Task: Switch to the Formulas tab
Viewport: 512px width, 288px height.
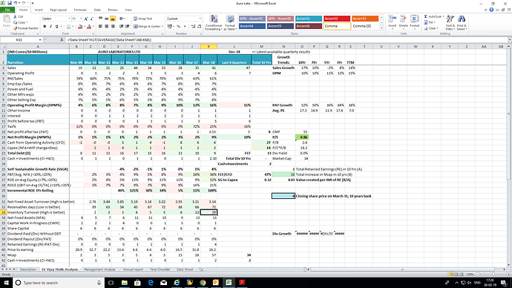Action: tap(80, 10)
